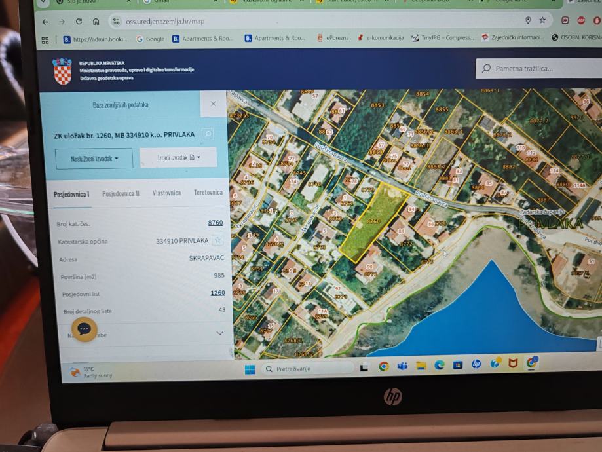Click the highlighted parcel 8760 on the map
The image size is (602, 452).
(373, 221)
